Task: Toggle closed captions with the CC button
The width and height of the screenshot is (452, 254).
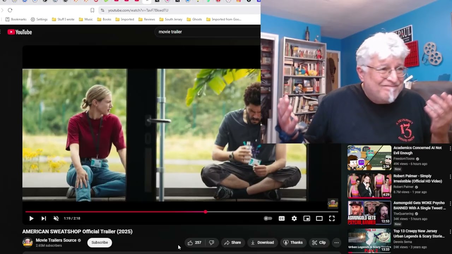Action: point(281,218)
